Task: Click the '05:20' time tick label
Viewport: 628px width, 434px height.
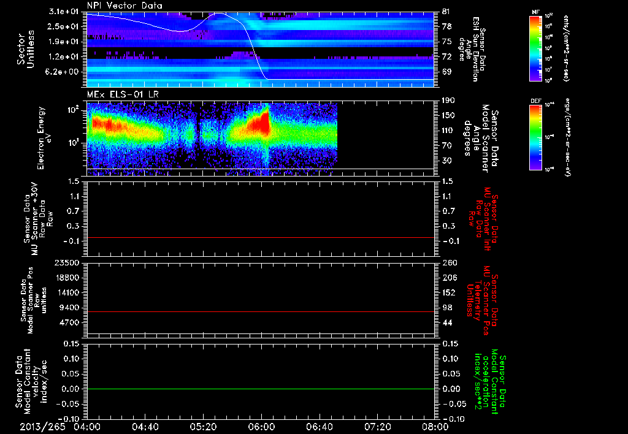Action: click(x=203, y=427)
